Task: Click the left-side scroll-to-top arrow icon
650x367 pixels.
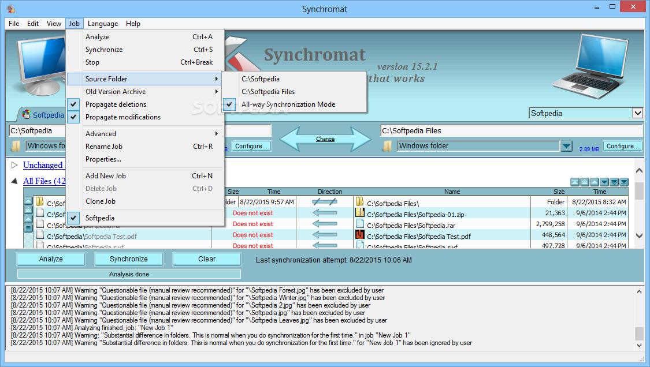Action: point(28,201)
